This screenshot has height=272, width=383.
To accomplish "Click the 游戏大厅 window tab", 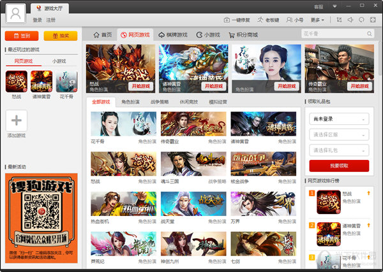I will point(50,8).
